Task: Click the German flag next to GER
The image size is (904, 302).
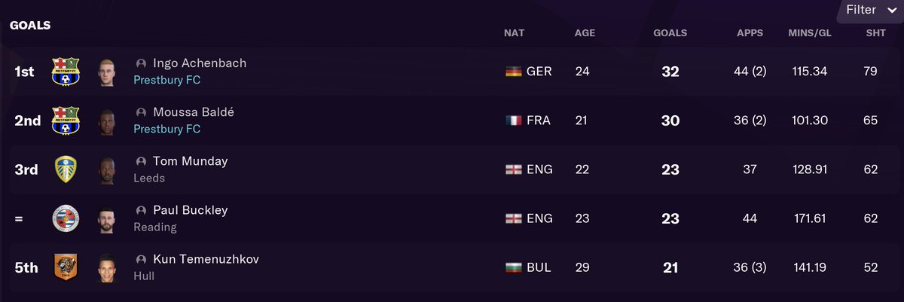Action: (513, 72)
